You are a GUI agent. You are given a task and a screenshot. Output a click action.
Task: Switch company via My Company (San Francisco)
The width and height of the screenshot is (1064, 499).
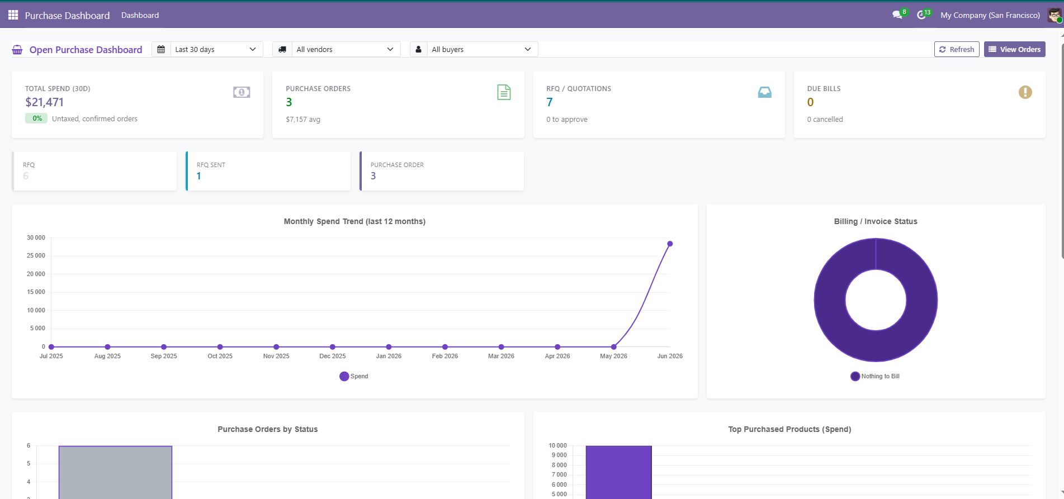[990, 15]
